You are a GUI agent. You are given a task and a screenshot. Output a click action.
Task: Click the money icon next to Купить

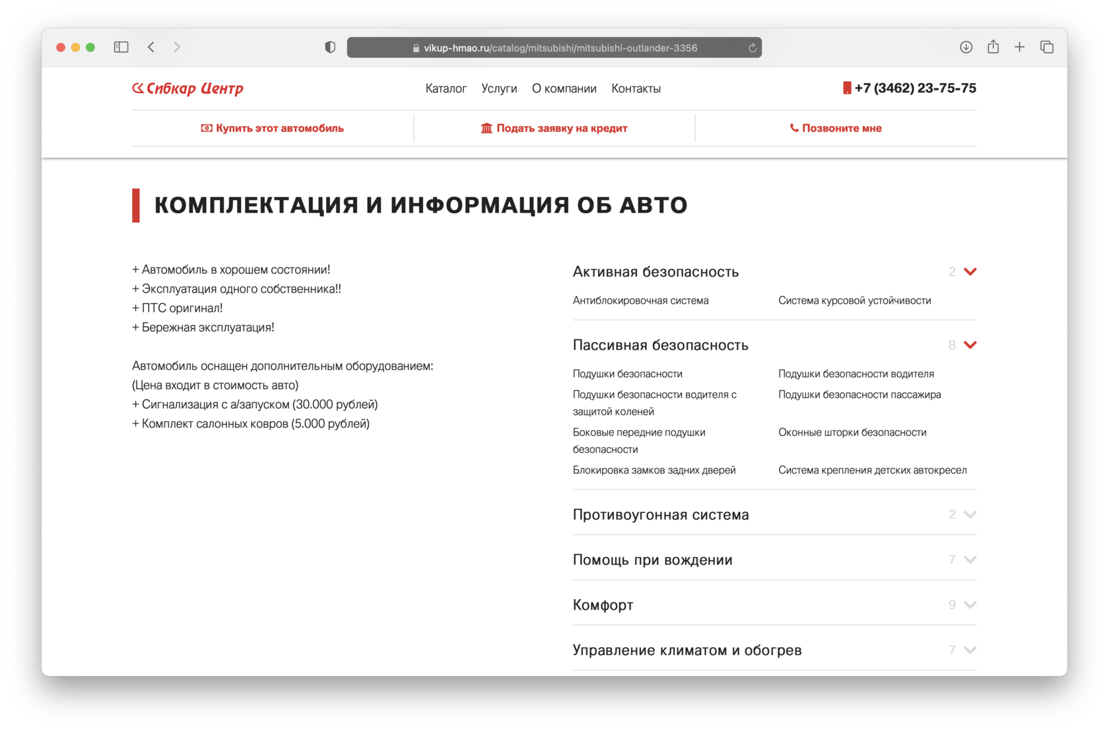207,128
